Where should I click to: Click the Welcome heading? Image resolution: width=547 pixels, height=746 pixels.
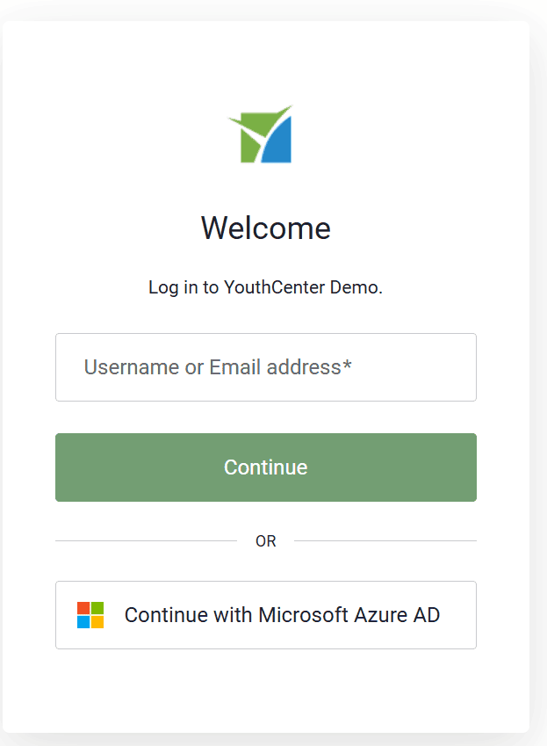click(x=265, y=228)
